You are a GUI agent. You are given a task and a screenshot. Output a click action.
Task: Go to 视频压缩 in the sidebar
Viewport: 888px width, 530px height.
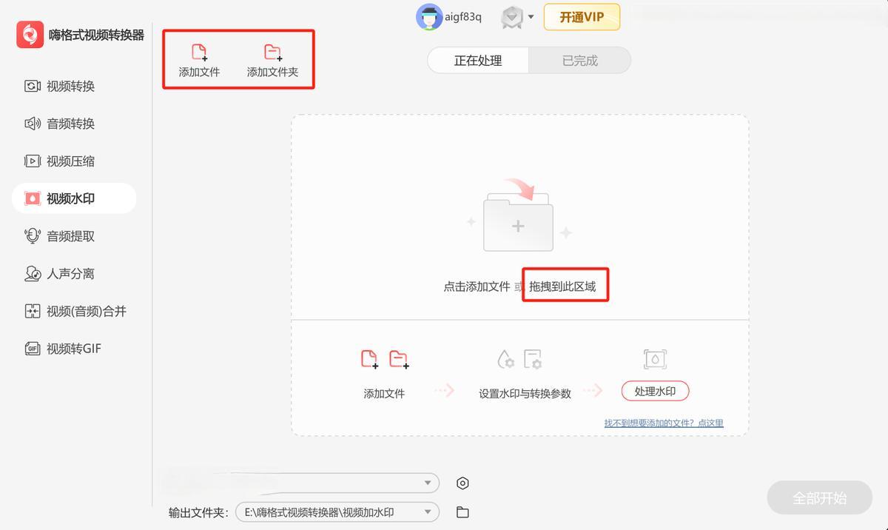click(x=70, y=161)
